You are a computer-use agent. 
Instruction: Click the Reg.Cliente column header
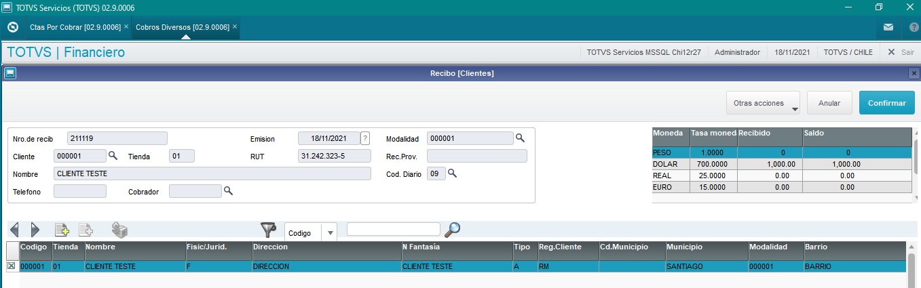(568, 250)
